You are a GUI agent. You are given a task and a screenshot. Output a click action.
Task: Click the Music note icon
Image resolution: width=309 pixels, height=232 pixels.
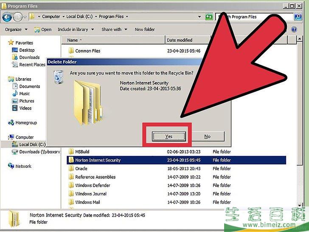coord(15,93)
